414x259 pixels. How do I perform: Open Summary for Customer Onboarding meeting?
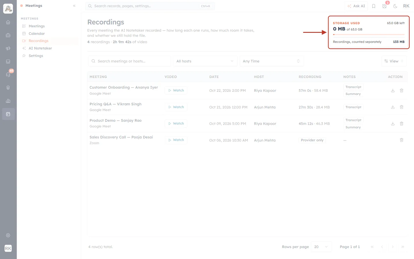point(353,94)
